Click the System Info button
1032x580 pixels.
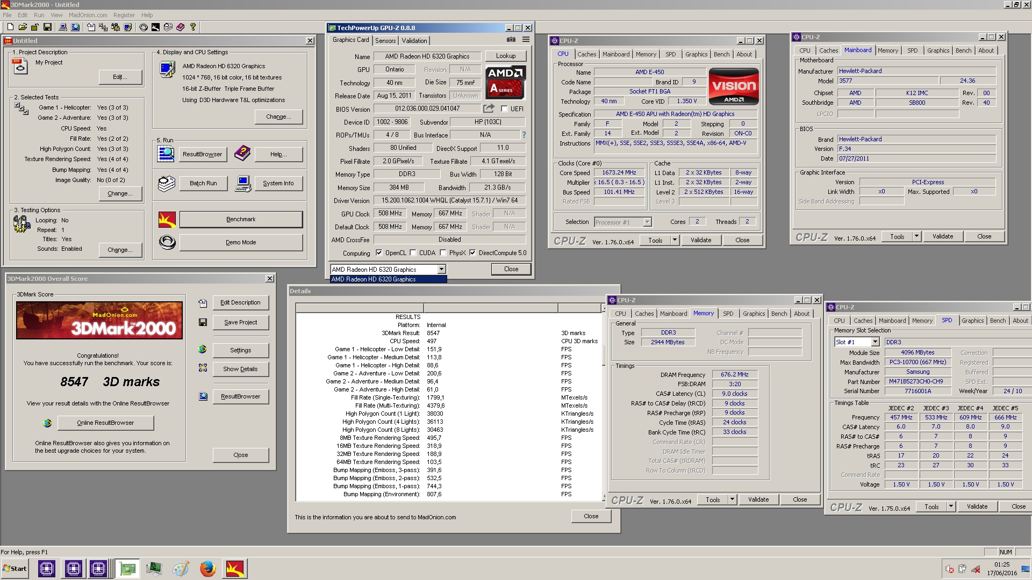(x=278, y=183)
